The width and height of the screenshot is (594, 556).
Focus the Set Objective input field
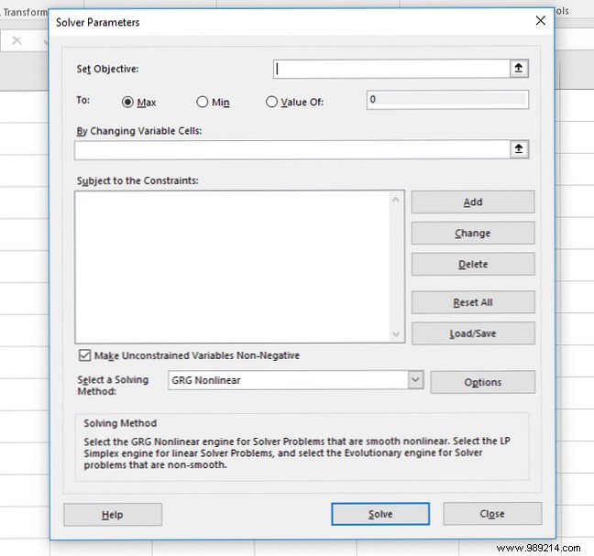391,69
